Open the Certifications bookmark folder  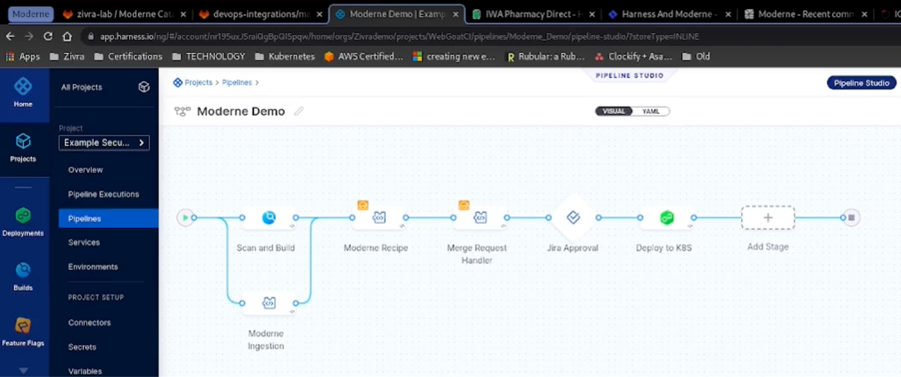pos(128,56)
